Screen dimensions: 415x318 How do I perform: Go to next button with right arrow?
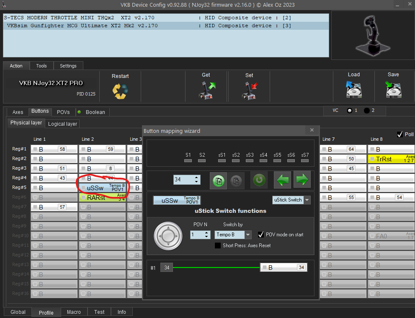pyautogui.click(x=302, y=180)
